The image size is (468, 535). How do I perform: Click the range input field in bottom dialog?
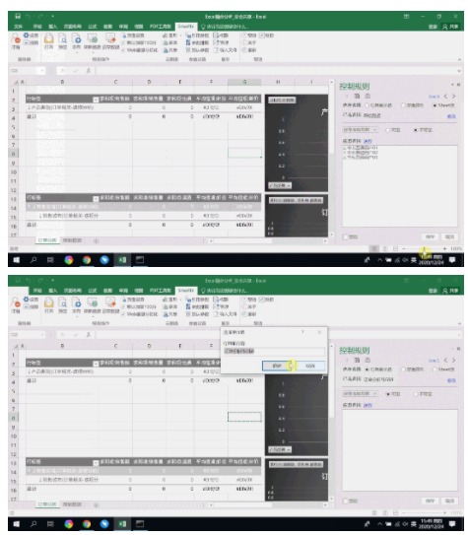[274, 351]
